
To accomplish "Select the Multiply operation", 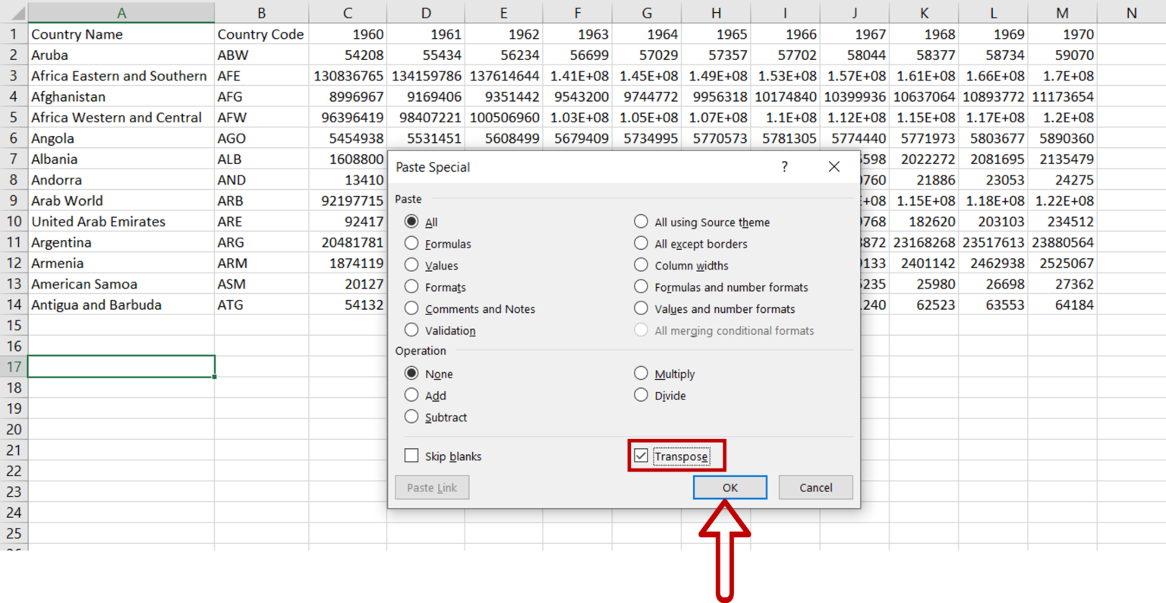I will click(x=641, y=373).
